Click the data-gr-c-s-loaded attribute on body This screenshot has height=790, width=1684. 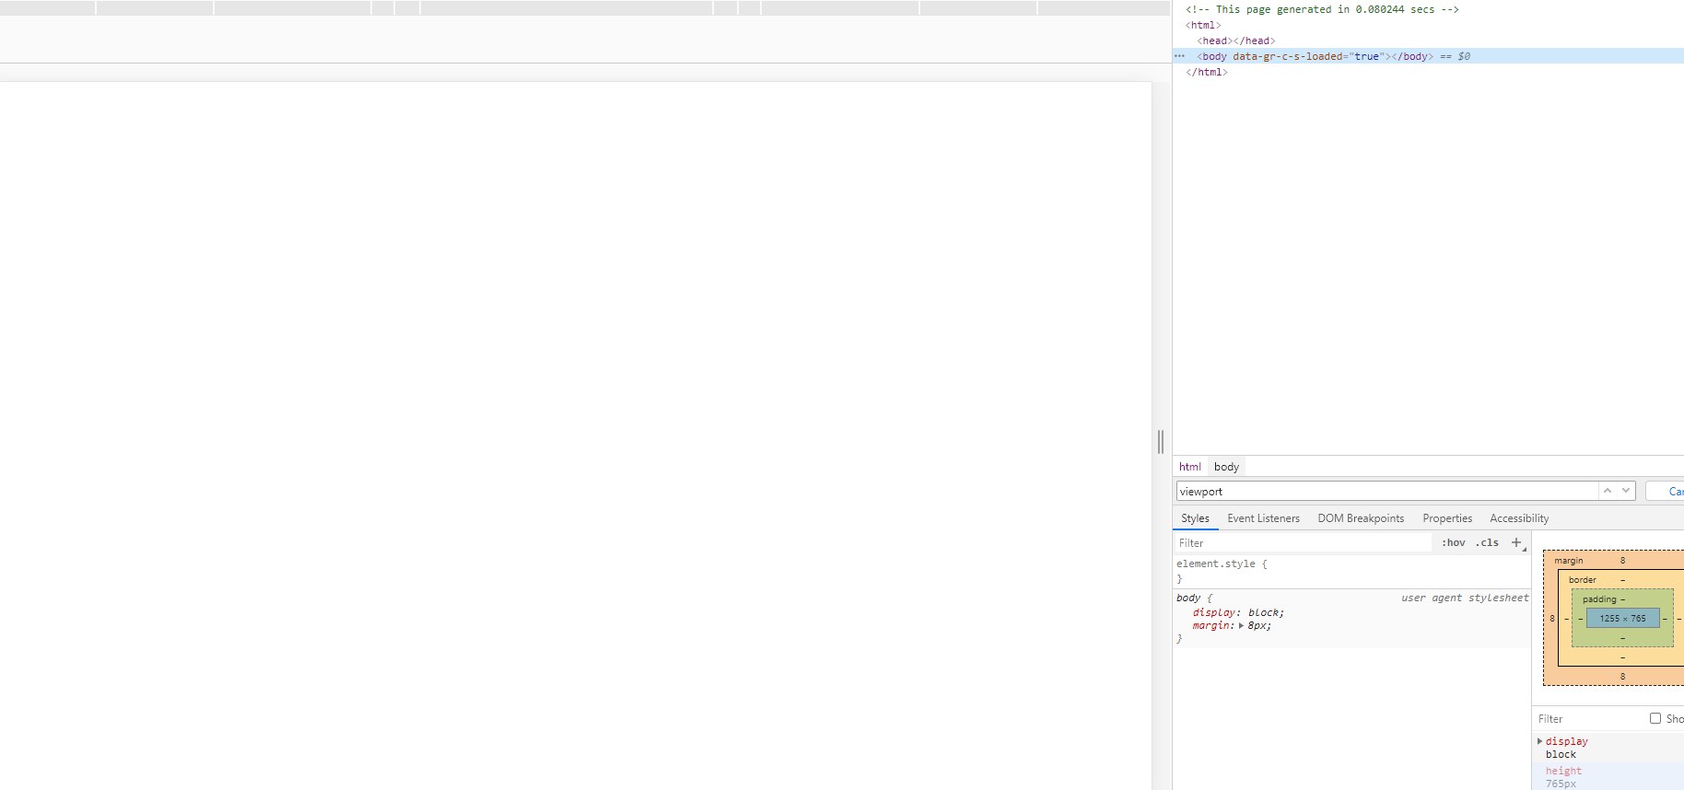click(x=1307, y=56)
